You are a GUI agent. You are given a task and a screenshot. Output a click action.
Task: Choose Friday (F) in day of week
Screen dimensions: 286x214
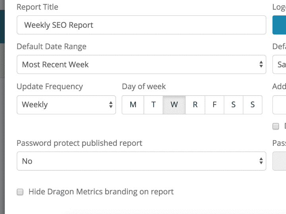214,105
